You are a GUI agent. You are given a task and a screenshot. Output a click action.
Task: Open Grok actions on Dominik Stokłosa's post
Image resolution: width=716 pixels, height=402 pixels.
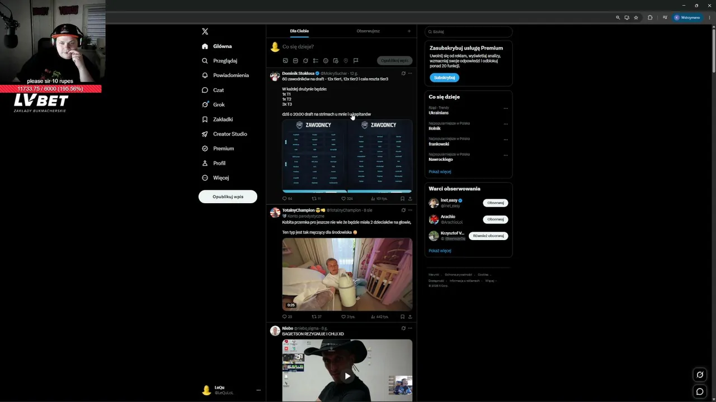403,73
